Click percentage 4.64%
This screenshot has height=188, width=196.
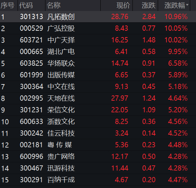(178, 98)
